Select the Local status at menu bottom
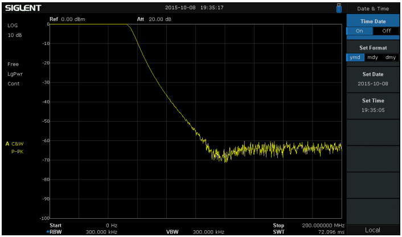Screen dimensions: 402x237 (373, 230)
